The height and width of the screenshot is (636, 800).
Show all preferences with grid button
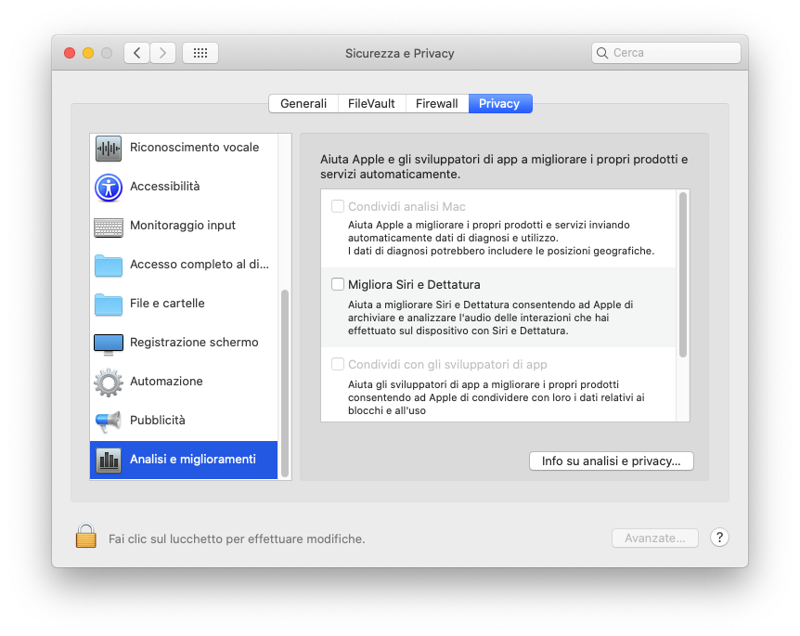click(x=200, y=53)
